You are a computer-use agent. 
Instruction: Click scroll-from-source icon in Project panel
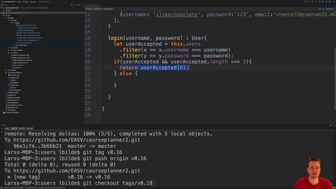[72, 5]
